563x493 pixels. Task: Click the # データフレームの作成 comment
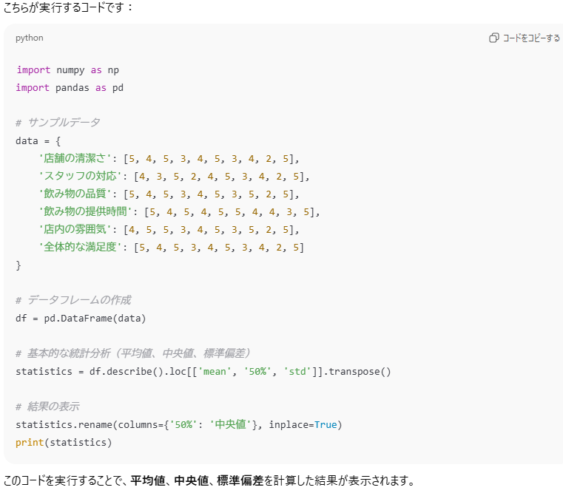point(73,300)
